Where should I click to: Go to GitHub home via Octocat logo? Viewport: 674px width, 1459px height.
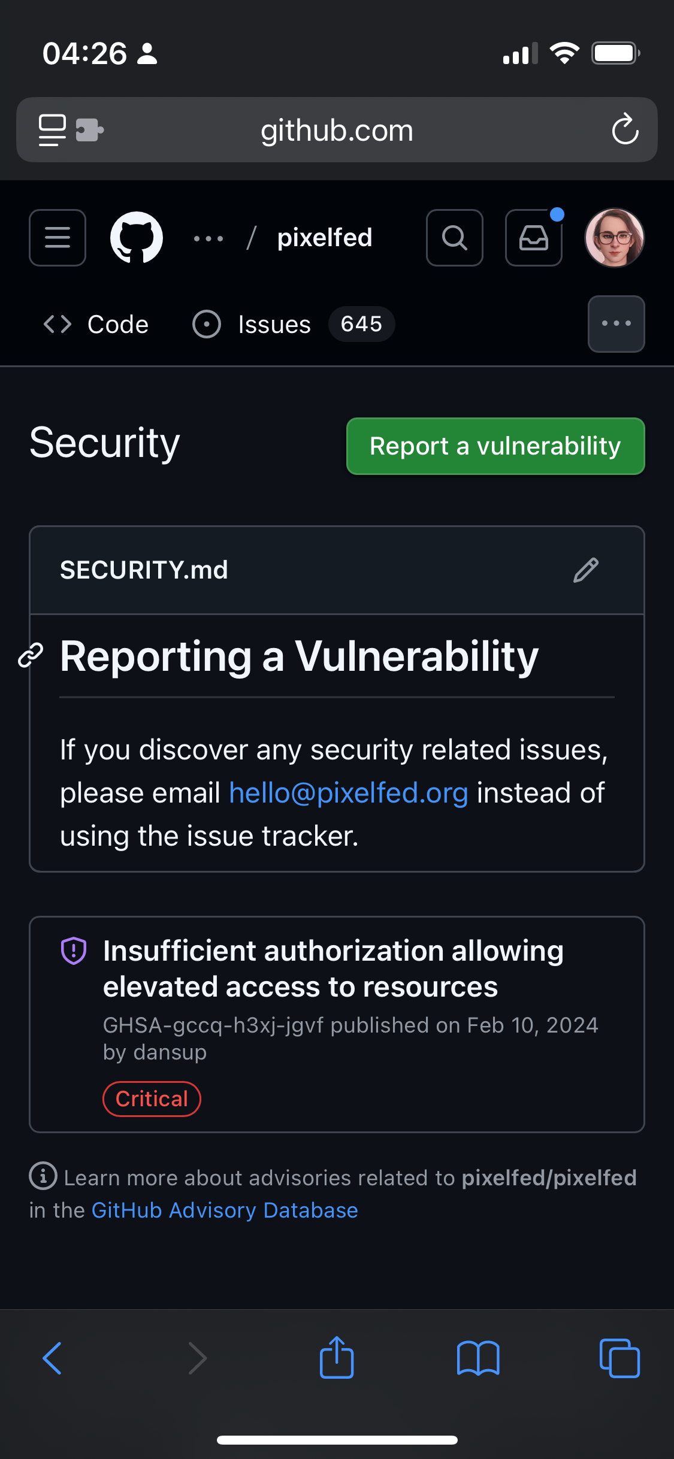click(137, 238)
